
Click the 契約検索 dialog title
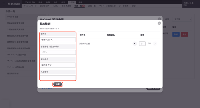45,24
